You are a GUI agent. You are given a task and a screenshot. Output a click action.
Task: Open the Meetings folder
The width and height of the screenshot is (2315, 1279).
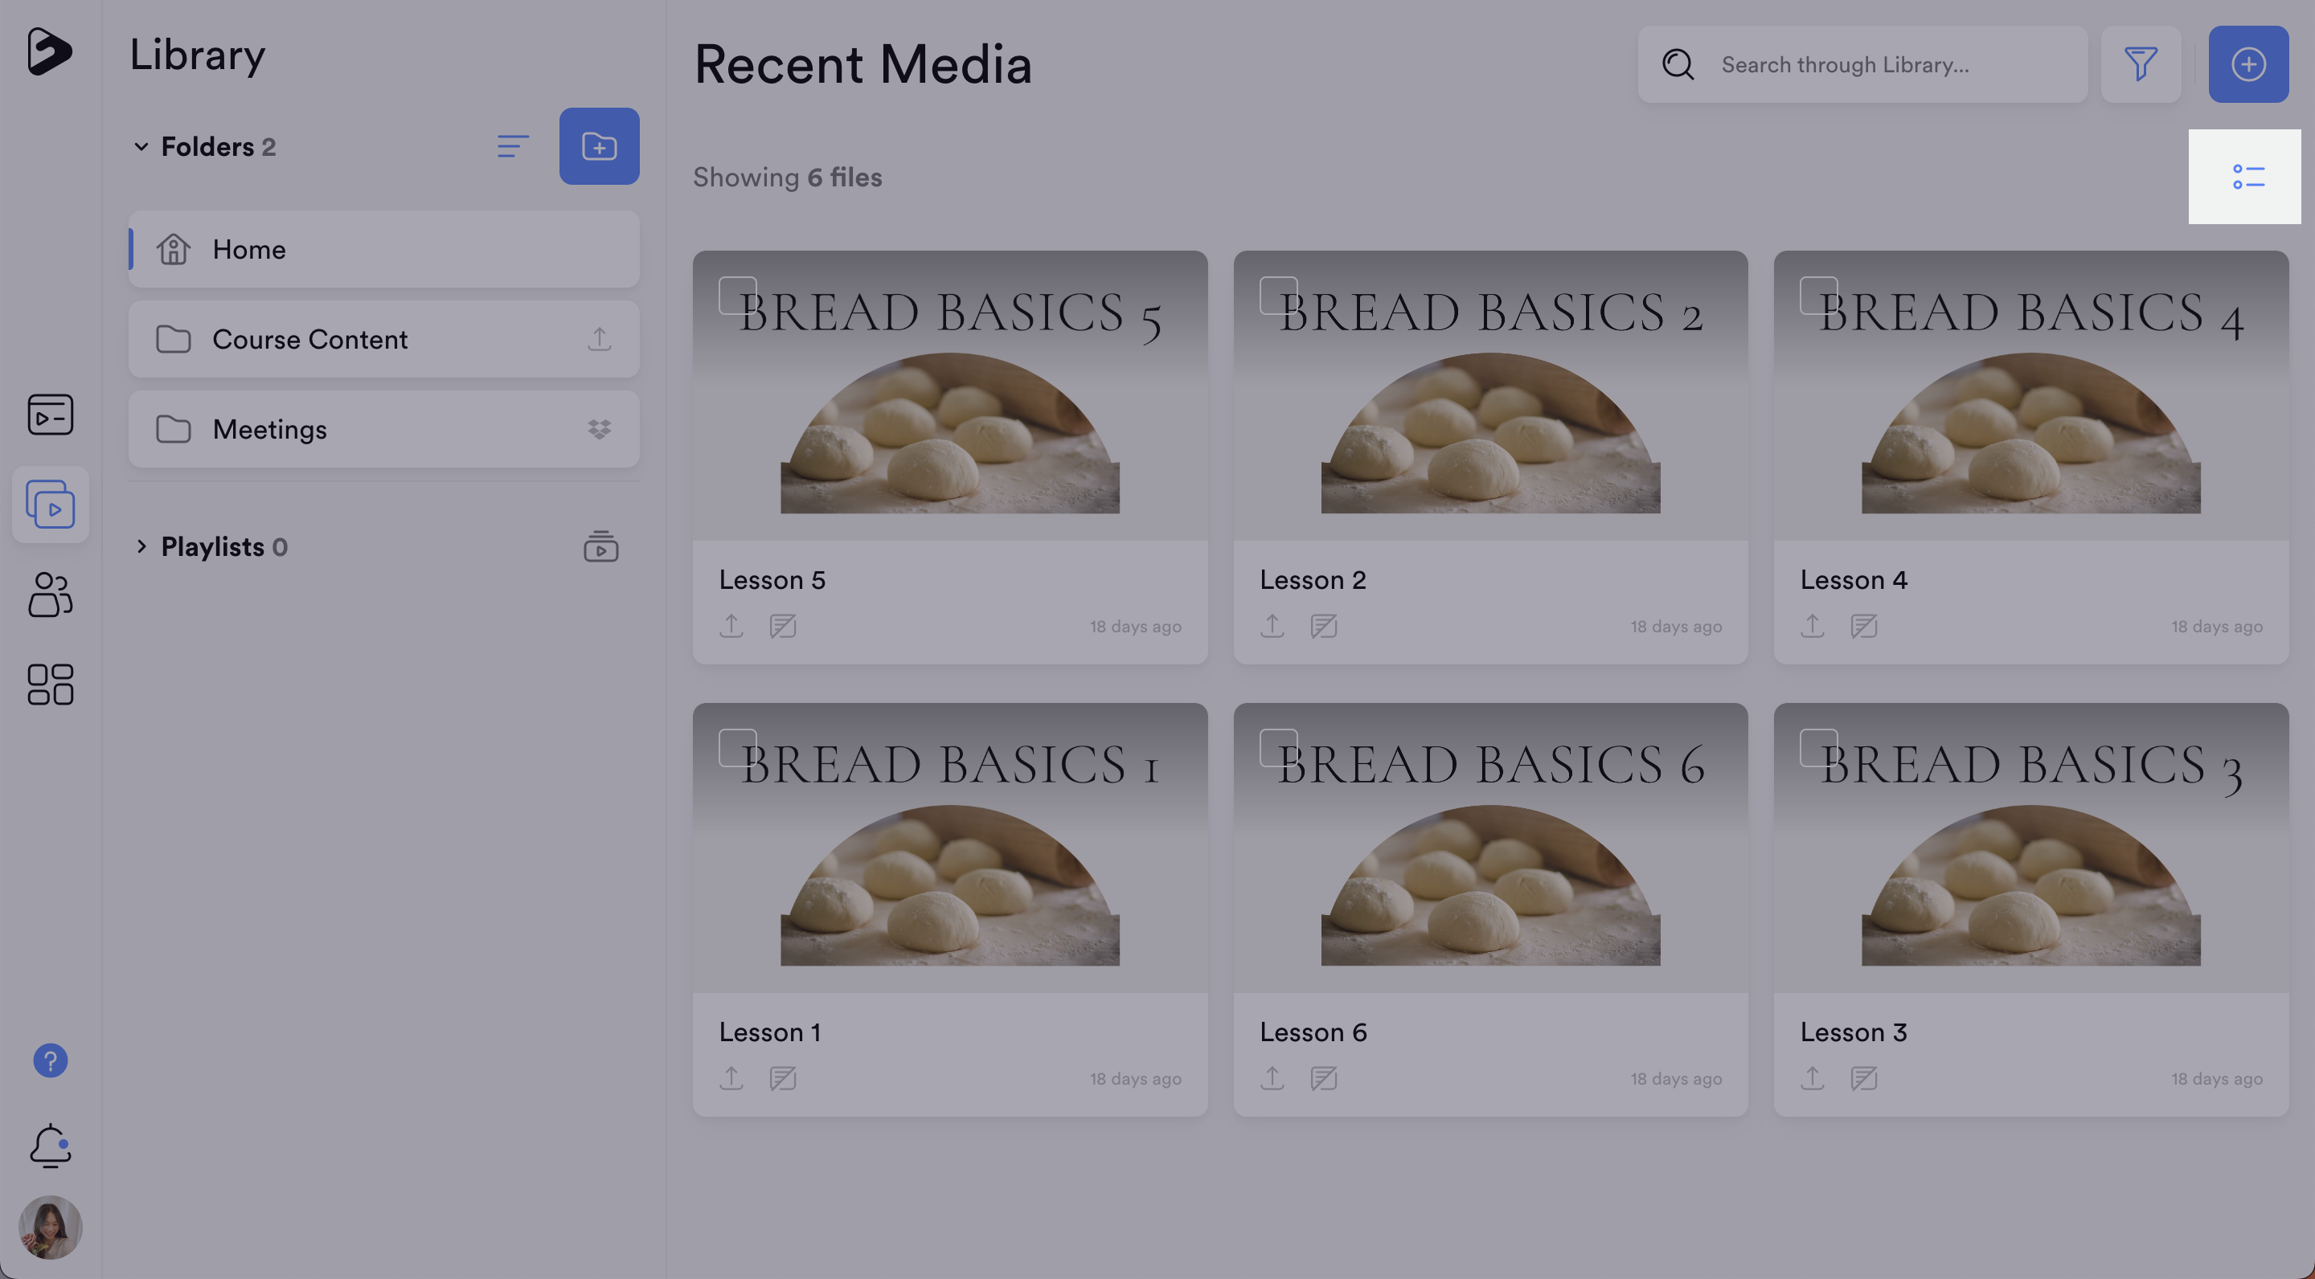coord(269,429)
